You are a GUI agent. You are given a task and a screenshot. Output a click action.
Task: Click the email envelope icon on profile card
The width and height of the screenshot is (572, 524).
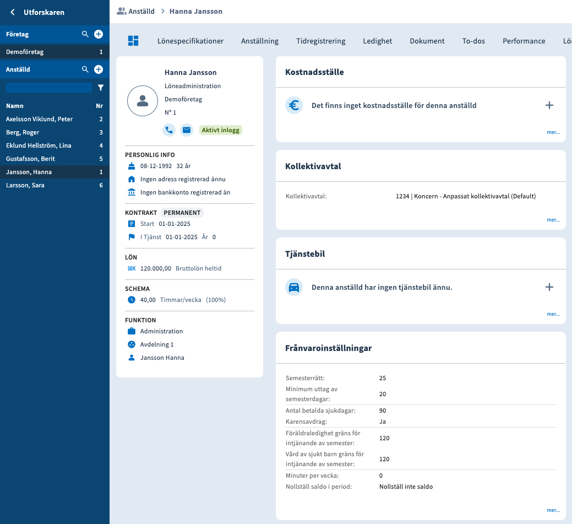click(187, 130)
